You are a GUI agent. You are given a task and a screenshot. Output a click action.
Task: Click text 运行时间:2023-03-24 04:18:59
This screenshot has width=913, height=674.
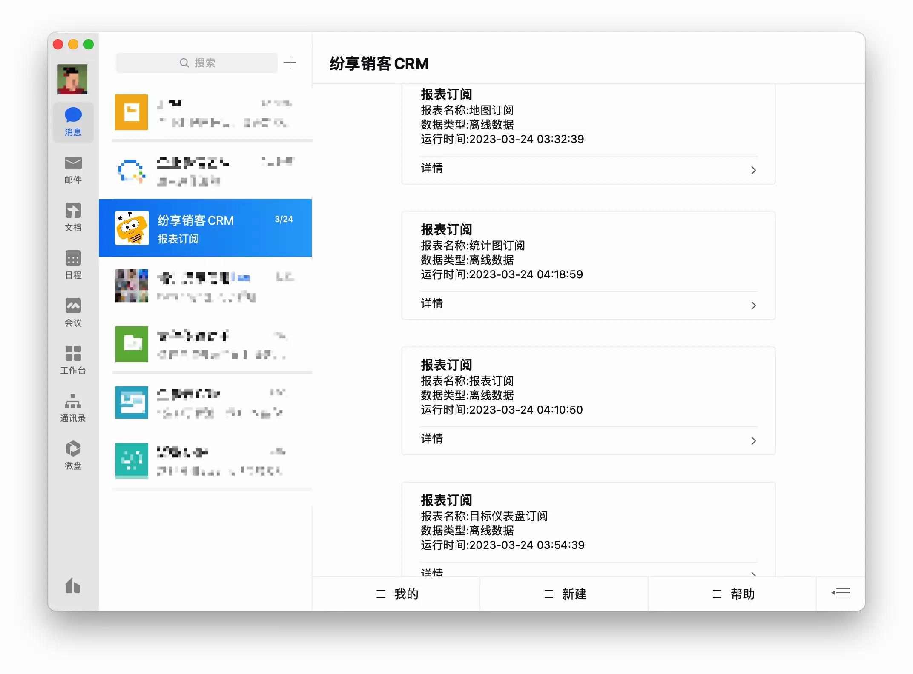(x=502, y=274)
